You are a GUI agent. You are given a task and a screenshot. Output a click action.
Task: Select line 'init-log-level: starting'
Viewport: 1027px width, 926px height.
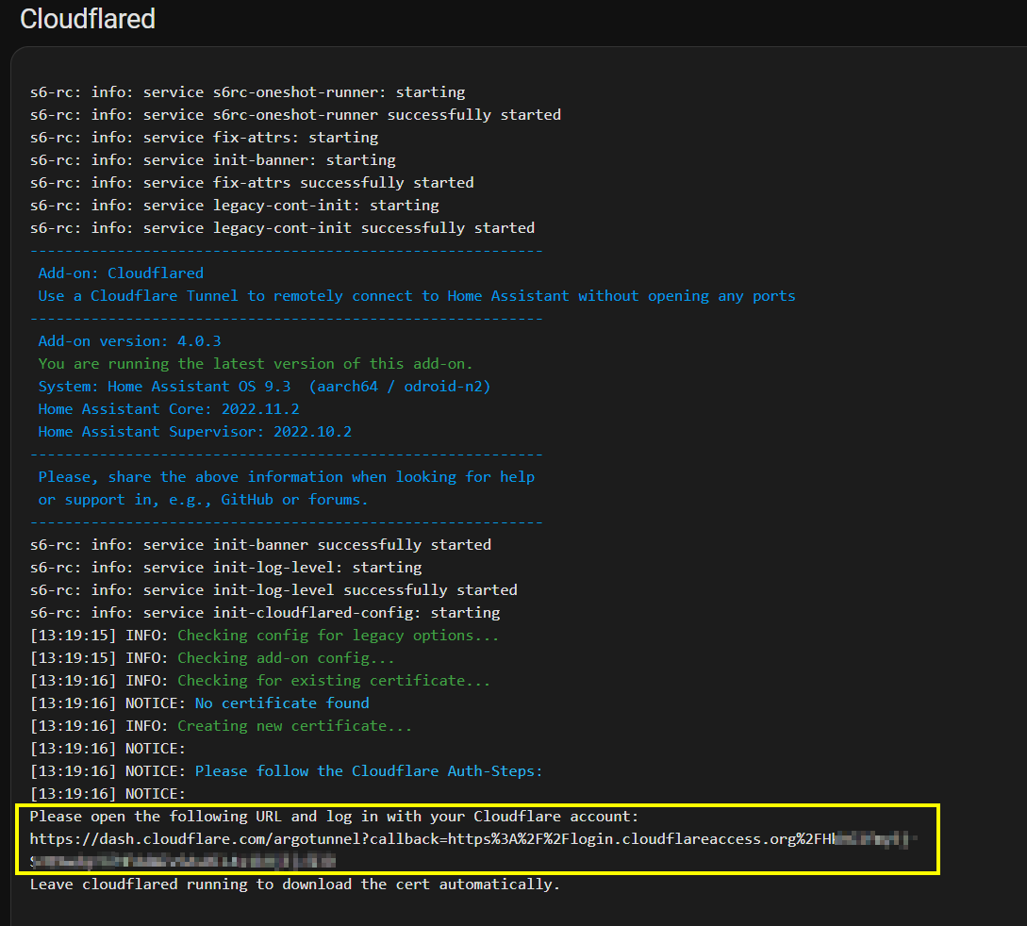(x=226, y=568)
